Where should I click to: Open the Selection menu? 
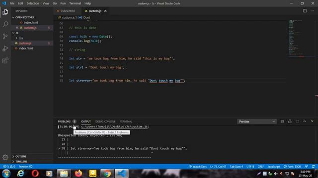pyautogui.click(x=33, y=3)
